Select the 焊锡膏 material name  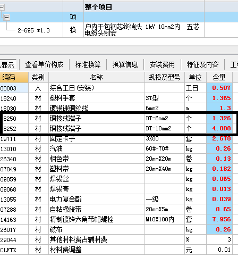[97, 189]
